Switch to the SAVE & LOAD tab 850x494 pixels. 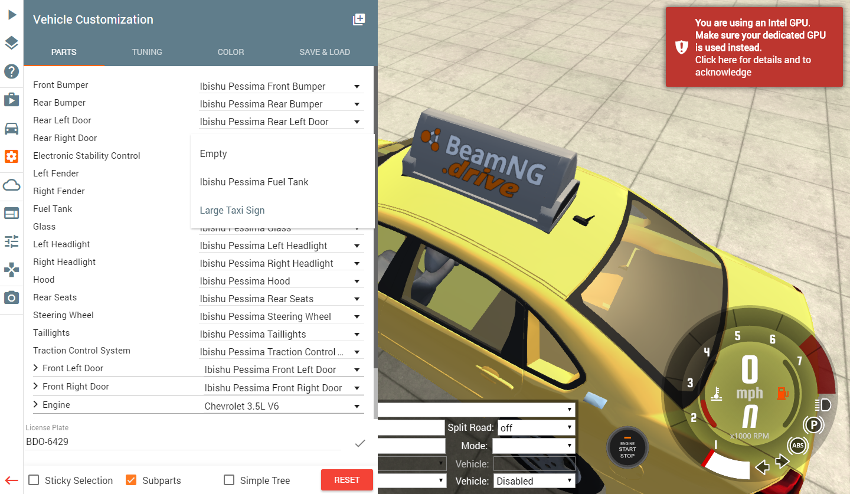[325, 52]
